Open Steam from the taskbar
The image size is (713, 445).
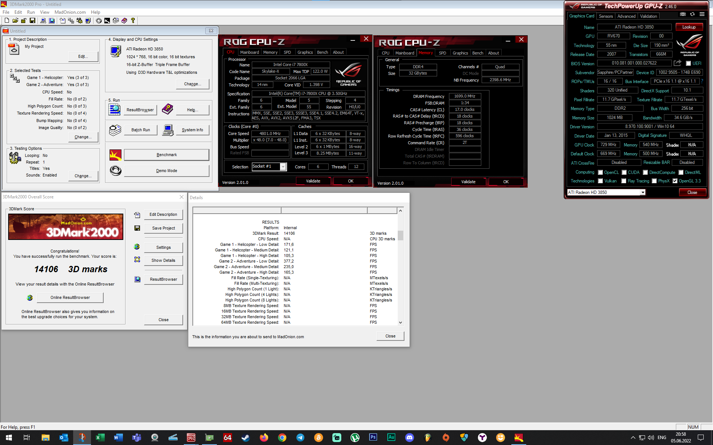(245, 438)
